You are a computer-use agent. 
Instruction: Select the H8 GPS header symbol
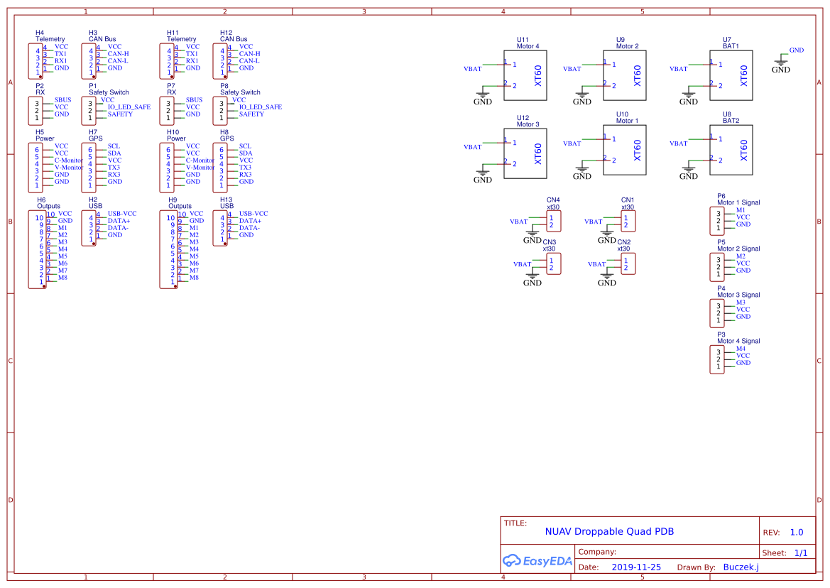(x=219, y=167)
